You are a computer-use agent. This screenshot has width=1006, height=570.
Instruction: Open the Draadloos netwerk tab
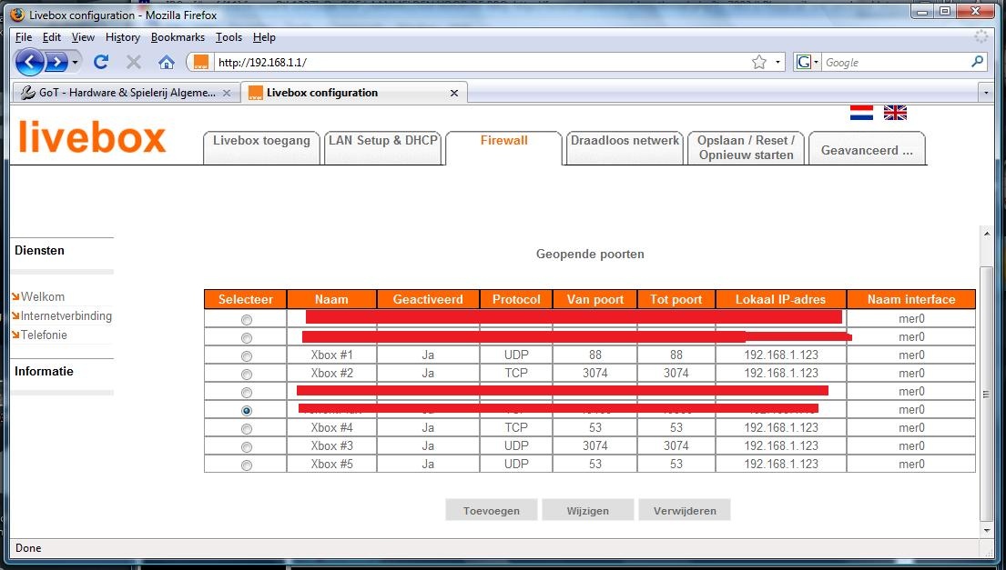click(x=625, y=148)
